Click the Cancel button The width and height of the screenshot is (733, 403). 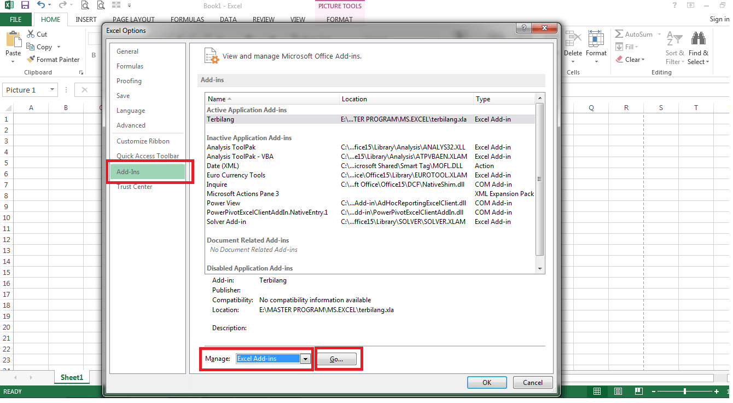(x=533, y=383)
